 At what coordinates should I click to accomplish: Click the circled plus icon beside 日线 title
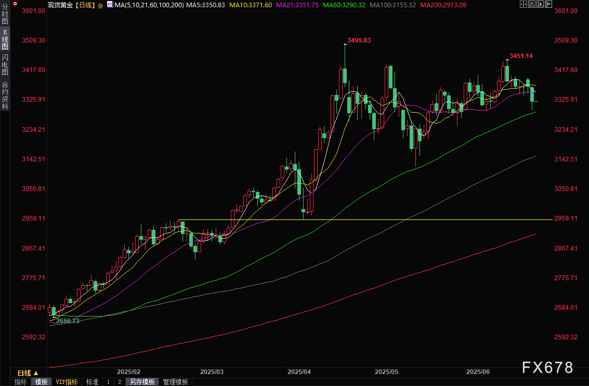100,5
